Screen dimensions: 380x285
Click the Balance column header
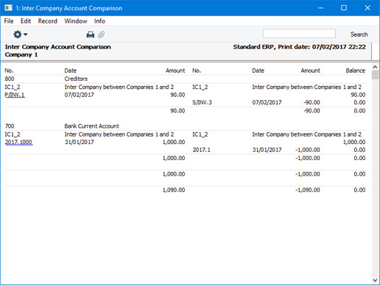[356, 71]
